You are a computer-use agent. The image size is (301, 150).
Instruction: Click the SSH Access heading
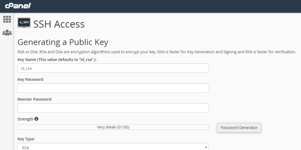pyautogui.click(x=59, y=24)
